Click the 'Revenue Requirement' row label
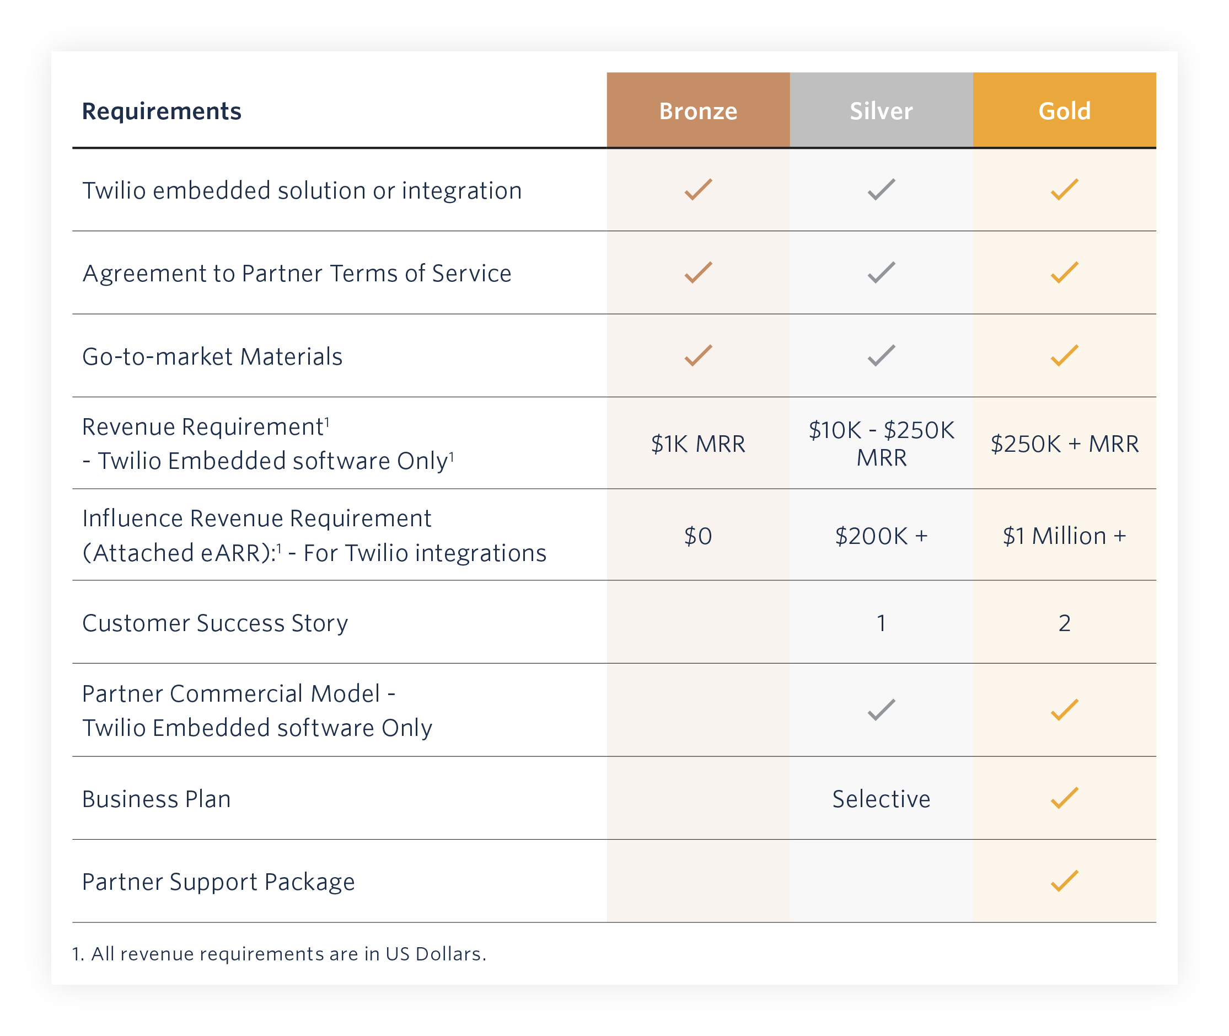The image size is (1229, 1036). click(x=268, y=444)
